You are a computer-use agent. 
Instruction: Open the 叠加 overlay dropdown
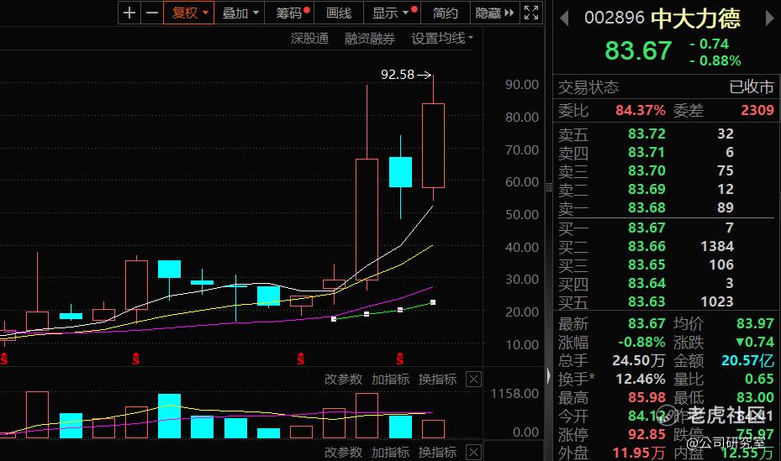tap(240, 13)
